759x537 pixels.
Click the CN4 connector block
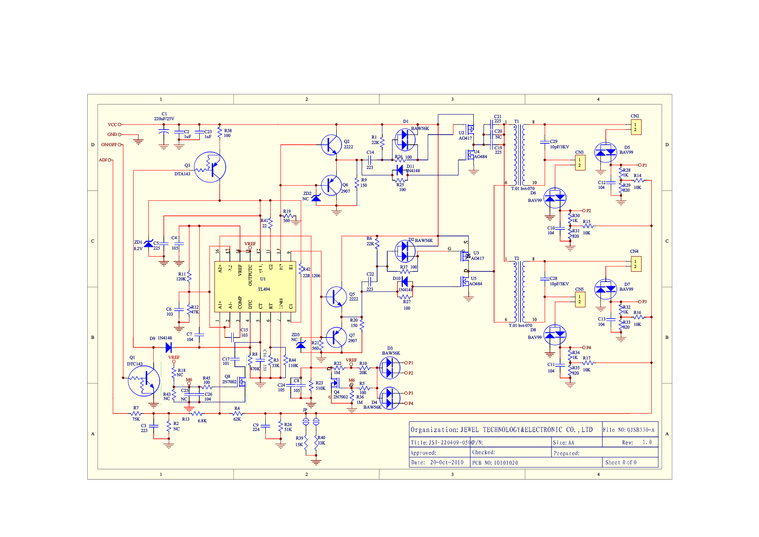pyautogui.click(x=636, y=264)
